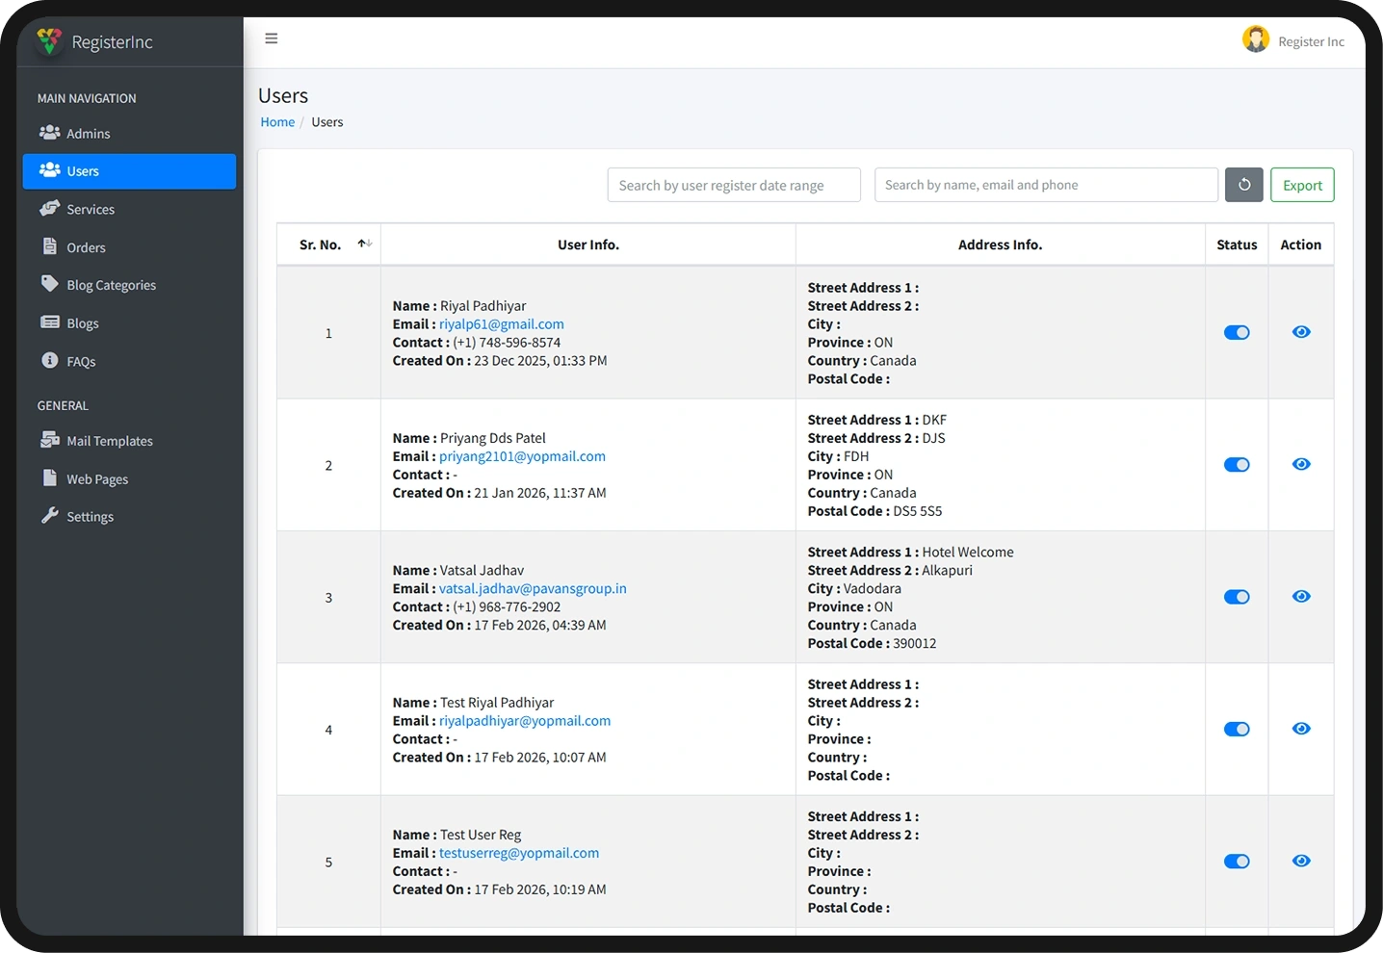Click the Services handshake icon
This screenshot has height=953, width=1383.
click(x=50, y=208)
